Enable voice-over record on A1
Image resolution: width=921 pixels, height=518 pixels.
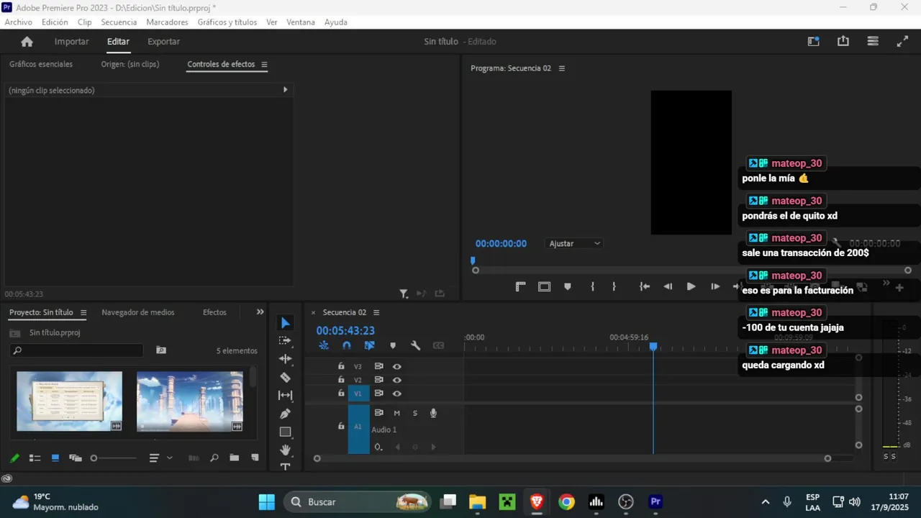pyautogui.click(x=433, y=413)
